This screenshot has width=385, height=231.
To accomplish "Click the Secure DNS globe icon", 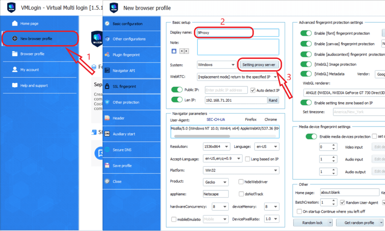I will click(x=107, y=149).
